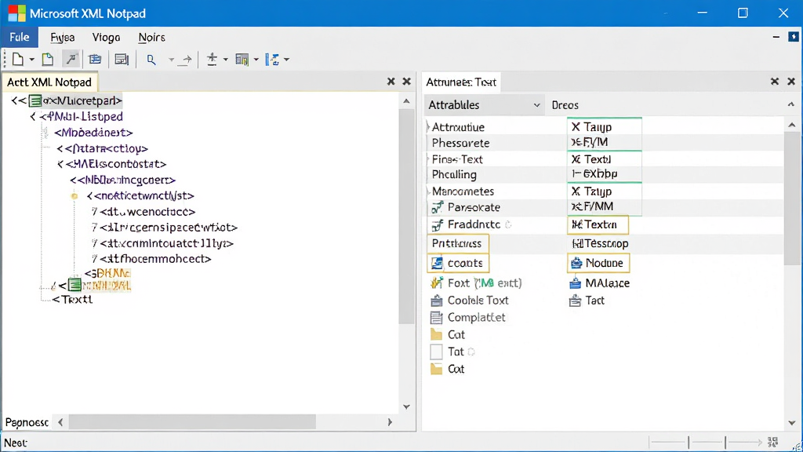Image resolution: width=803 pixels, height=452 pixels.
Task: Expand the Attroutiue row
Action: (428, 126)
